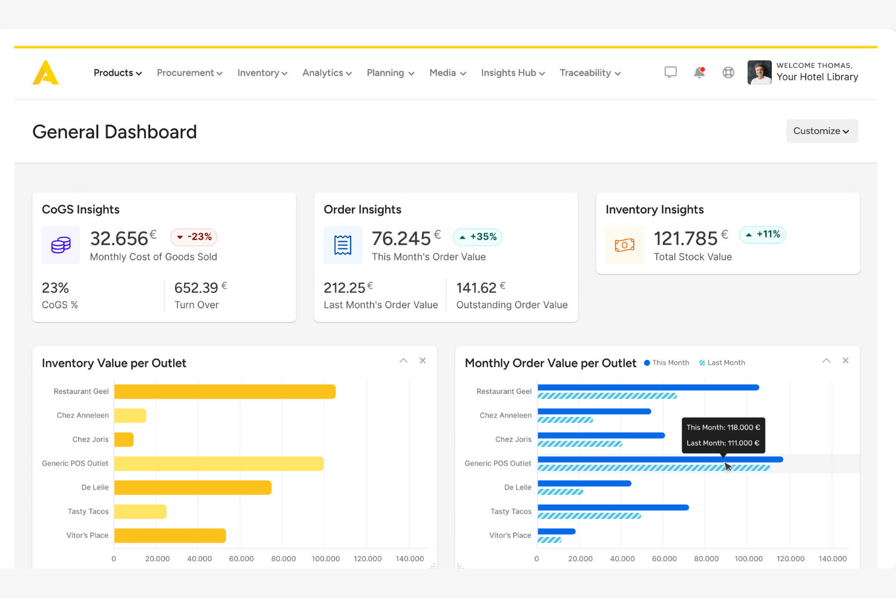Open the Planning section
Image resolution: width=896 pixels, height=598 pixels.
[390, 73]
